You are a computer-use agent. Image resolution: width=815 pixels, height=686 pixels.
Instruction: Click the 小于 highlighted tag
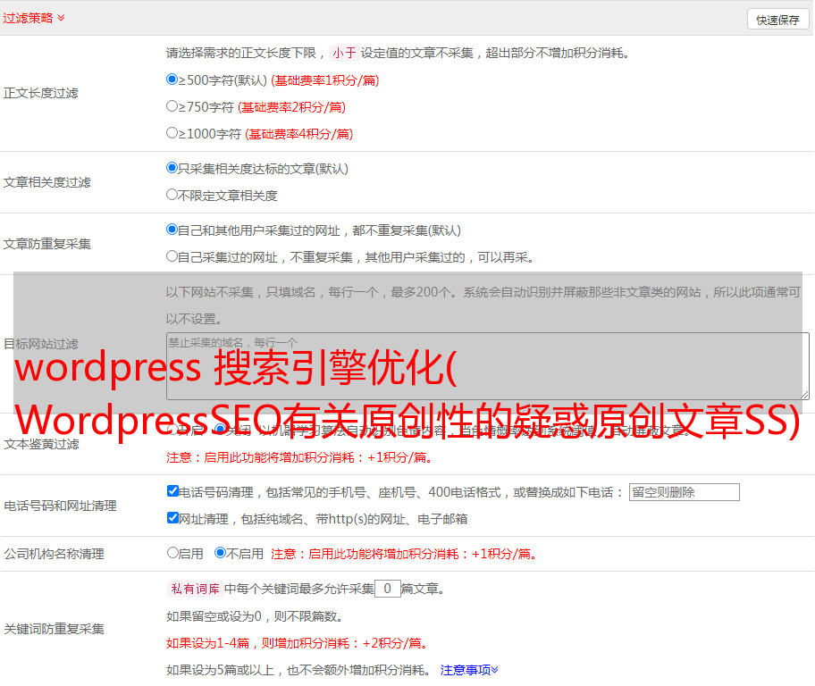coord(344,53)
